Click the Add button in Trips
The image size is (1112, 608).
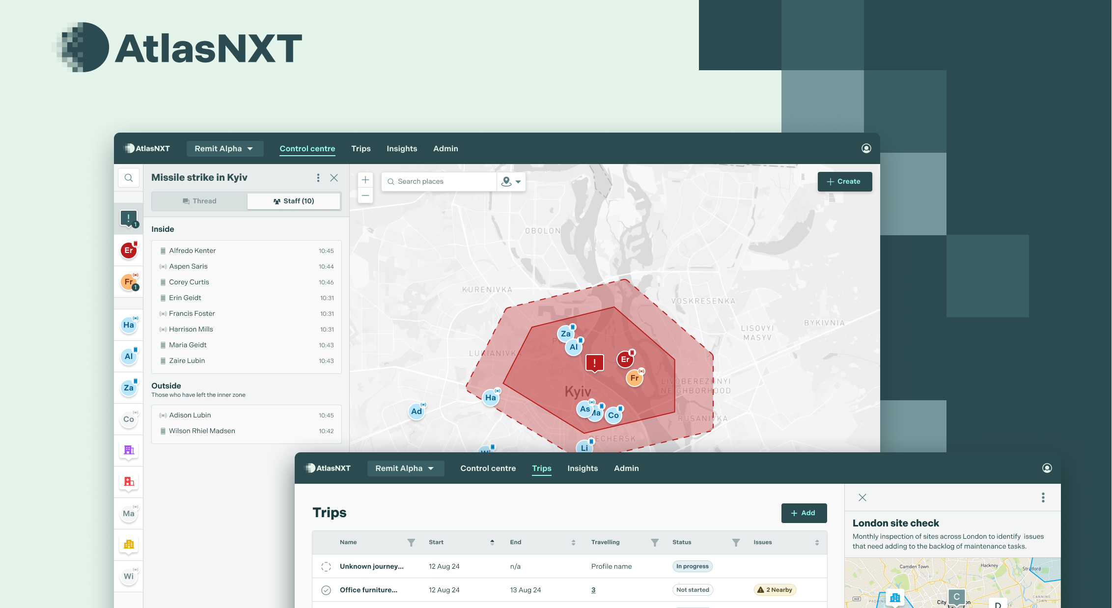click(804, 513)
